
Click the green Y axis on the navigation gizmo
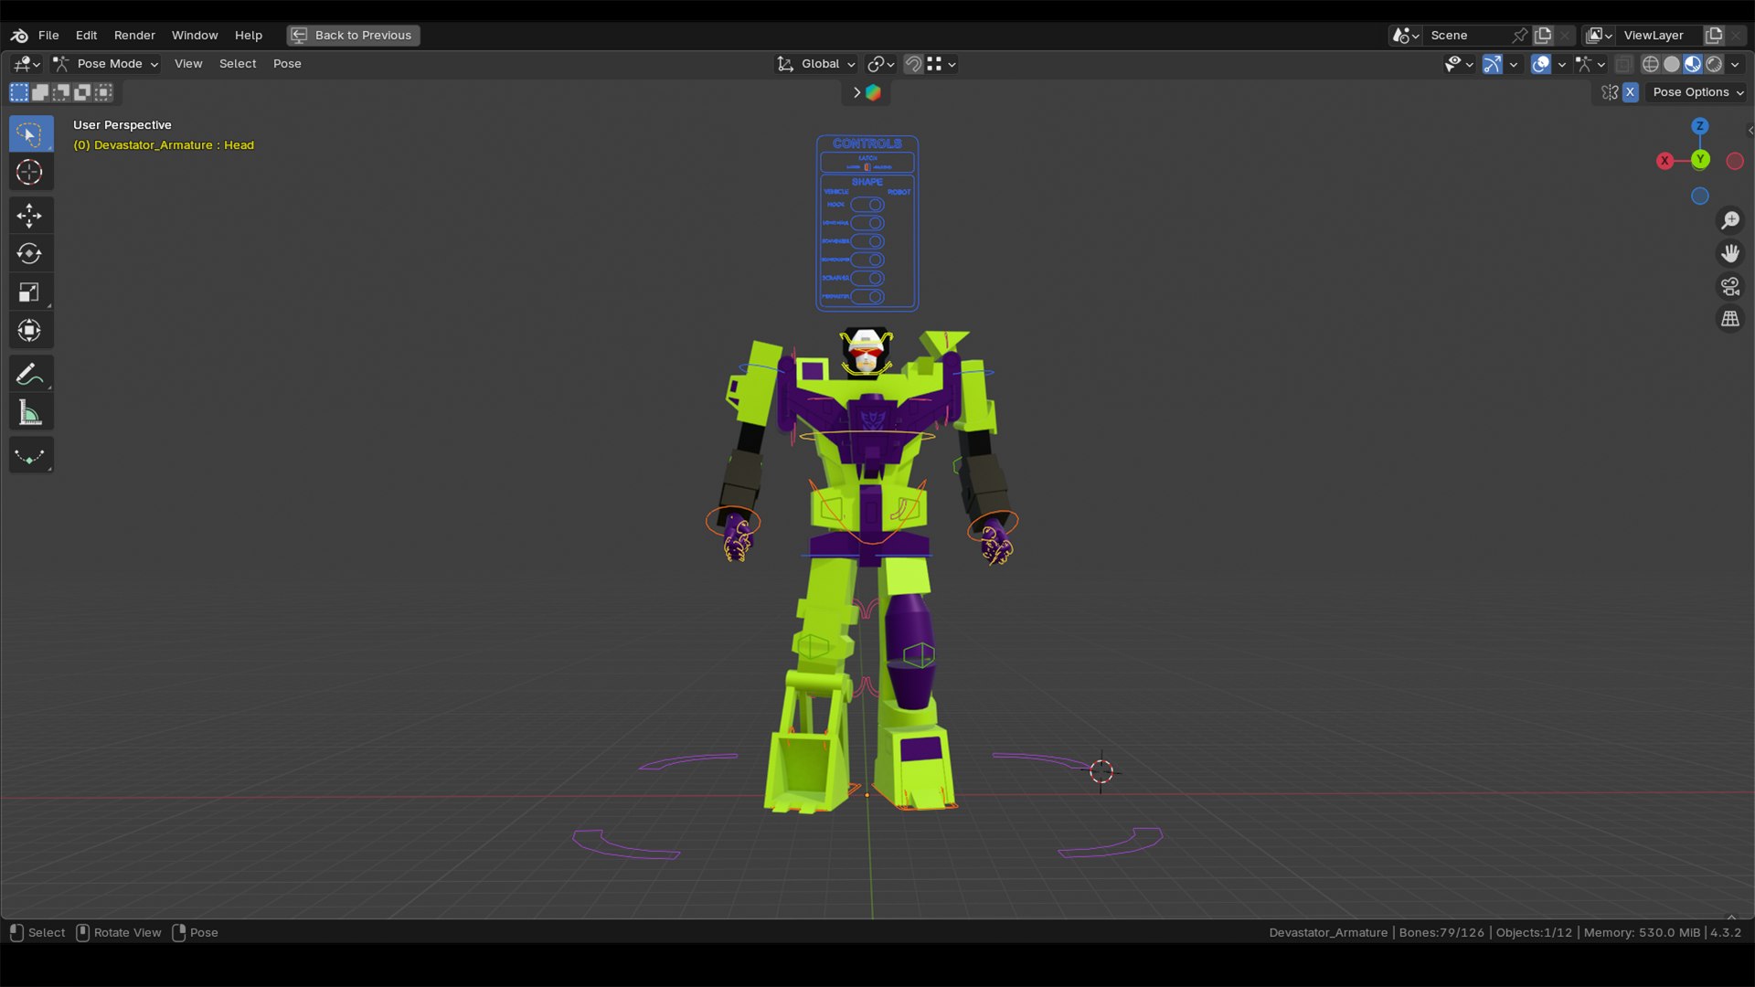point(1700,160)
